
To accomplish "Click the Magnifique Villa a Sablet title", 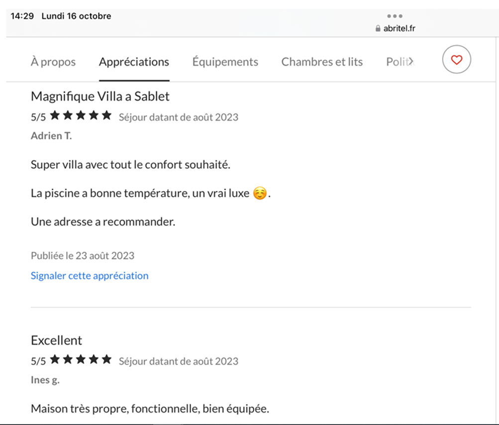I will click(x=100, y=96).
